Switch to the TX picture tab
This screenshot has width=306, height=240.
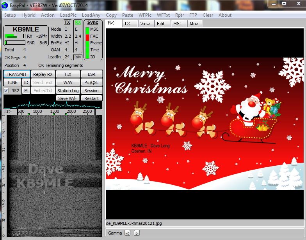(x=130, y=23)
